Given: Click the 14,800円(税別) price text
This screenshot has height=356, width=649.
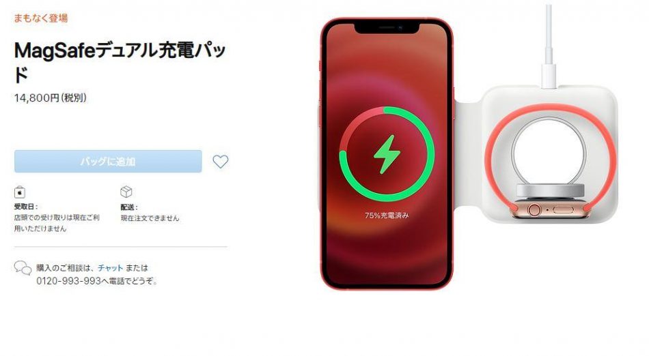Looking at the screenshot, I should point(50,98).
